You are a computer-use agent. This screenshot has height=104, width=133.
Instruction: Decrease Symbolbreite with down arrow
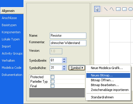pos(64,62)
